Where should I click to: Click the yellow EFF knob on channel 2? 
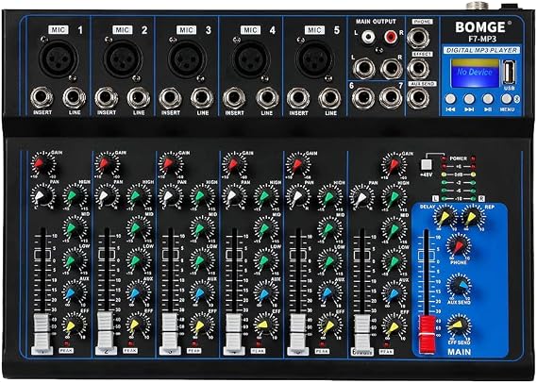click(x=138, y=325)
